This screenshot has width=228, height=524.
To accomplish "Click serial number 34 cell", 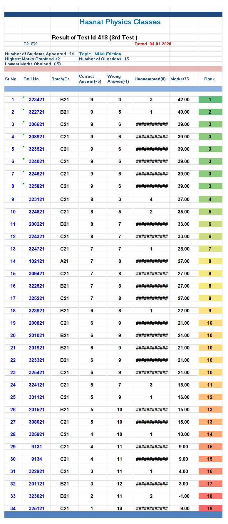I will (13, 508).
